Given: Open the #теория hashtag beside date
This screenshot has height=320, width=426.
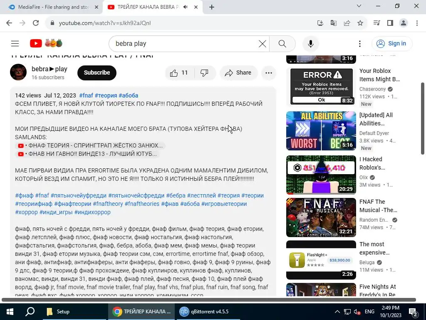Looking at the screenshot, I should [x=106, y=95].
